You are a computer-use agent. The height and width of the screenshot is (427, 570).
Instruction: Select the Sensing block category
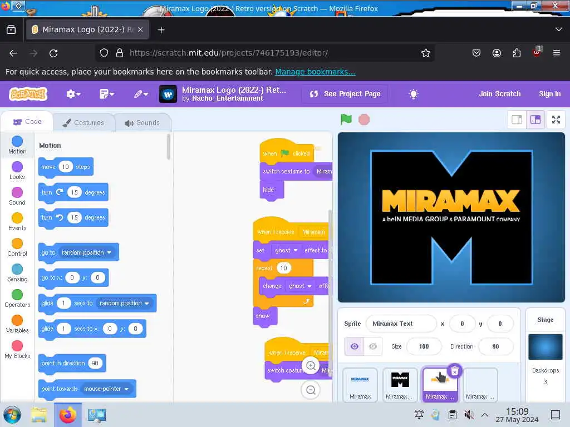tap(17, 272)
